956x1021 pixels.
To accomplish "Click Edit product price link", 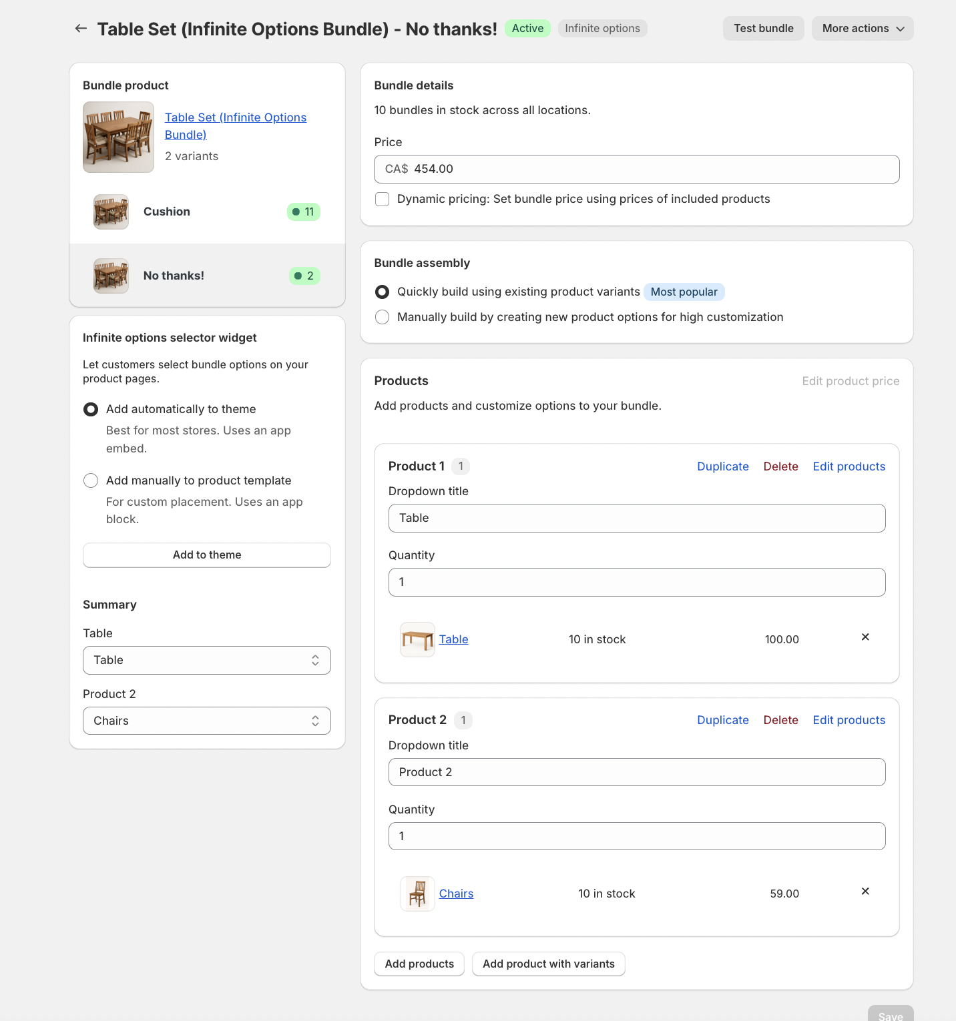I will (851, 381).
